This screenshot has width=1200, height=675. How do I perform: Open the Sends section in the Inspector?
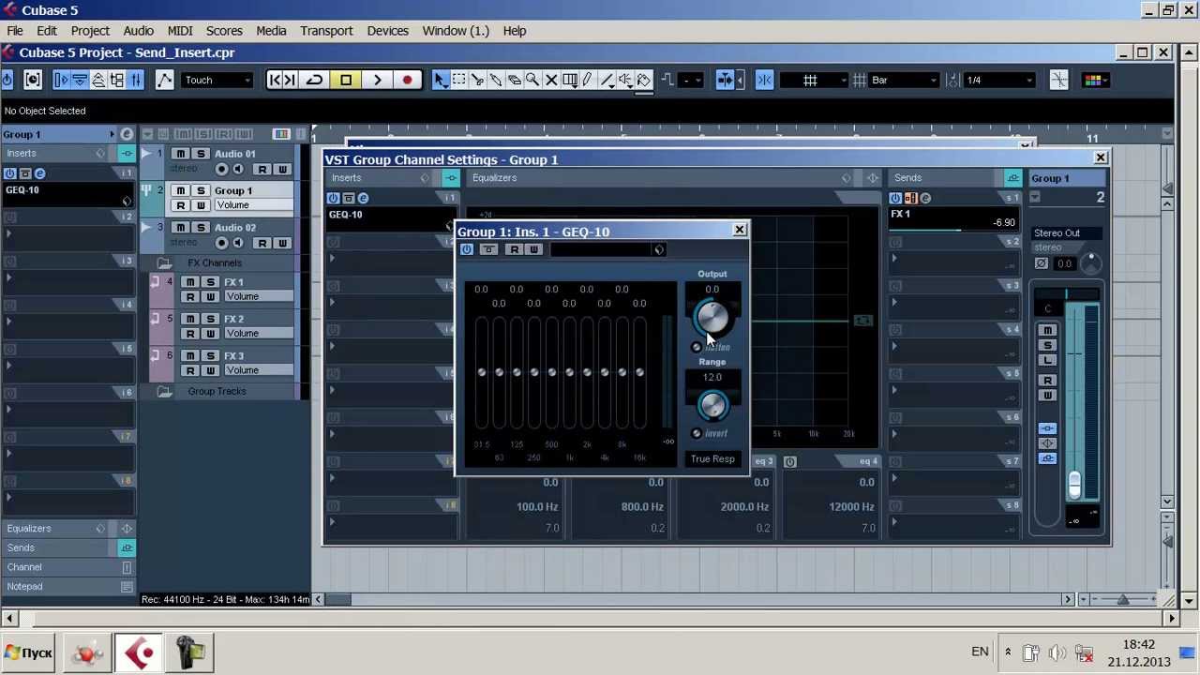21,548
